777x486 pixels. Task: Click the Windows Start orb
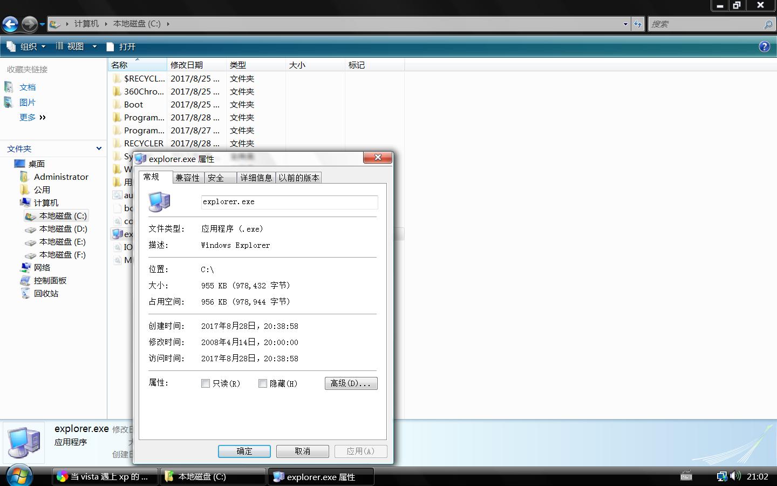pyautogui.click(x=19, y=475)
